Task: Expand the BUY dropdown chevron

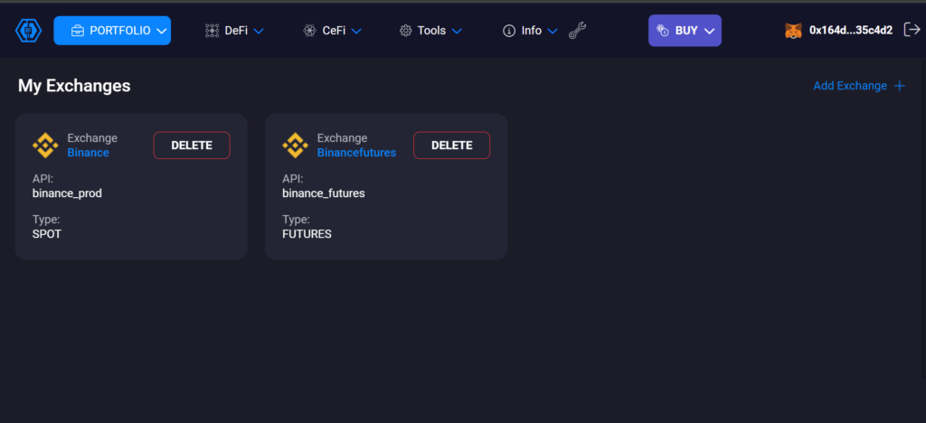Action: [710, 31]
